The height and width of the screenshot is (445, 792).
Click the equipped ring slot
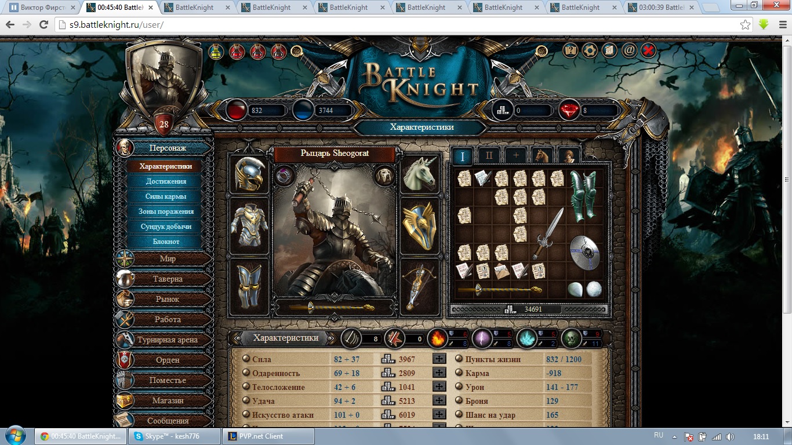(x=285, y=176)
